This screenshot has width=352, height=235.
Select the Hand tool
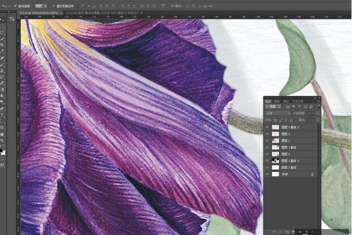click(3, 134)
